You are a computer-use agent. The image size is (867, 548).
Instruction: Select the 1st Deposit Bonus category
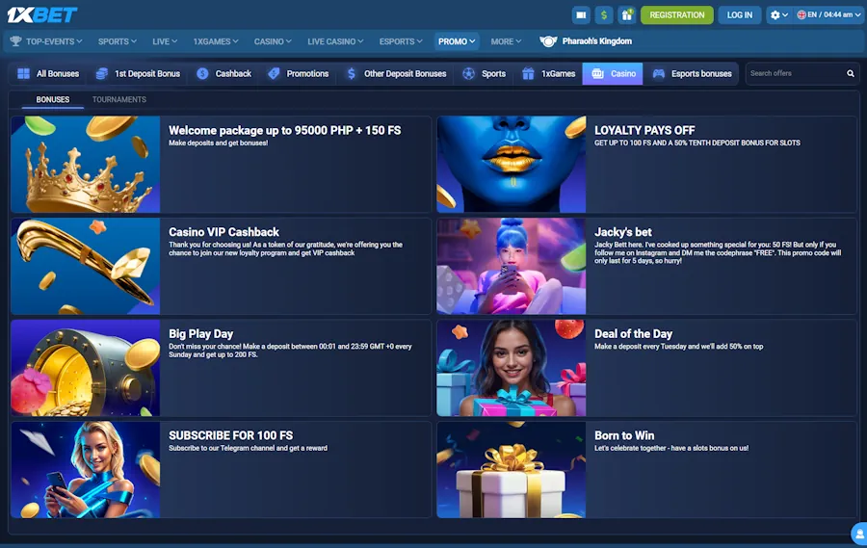click(x=138, y=73)
